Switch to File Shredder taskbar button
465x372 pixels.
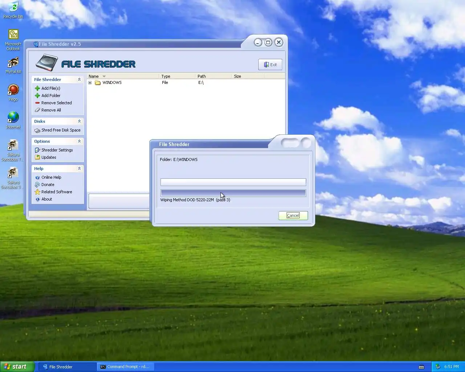click(68, 367)
